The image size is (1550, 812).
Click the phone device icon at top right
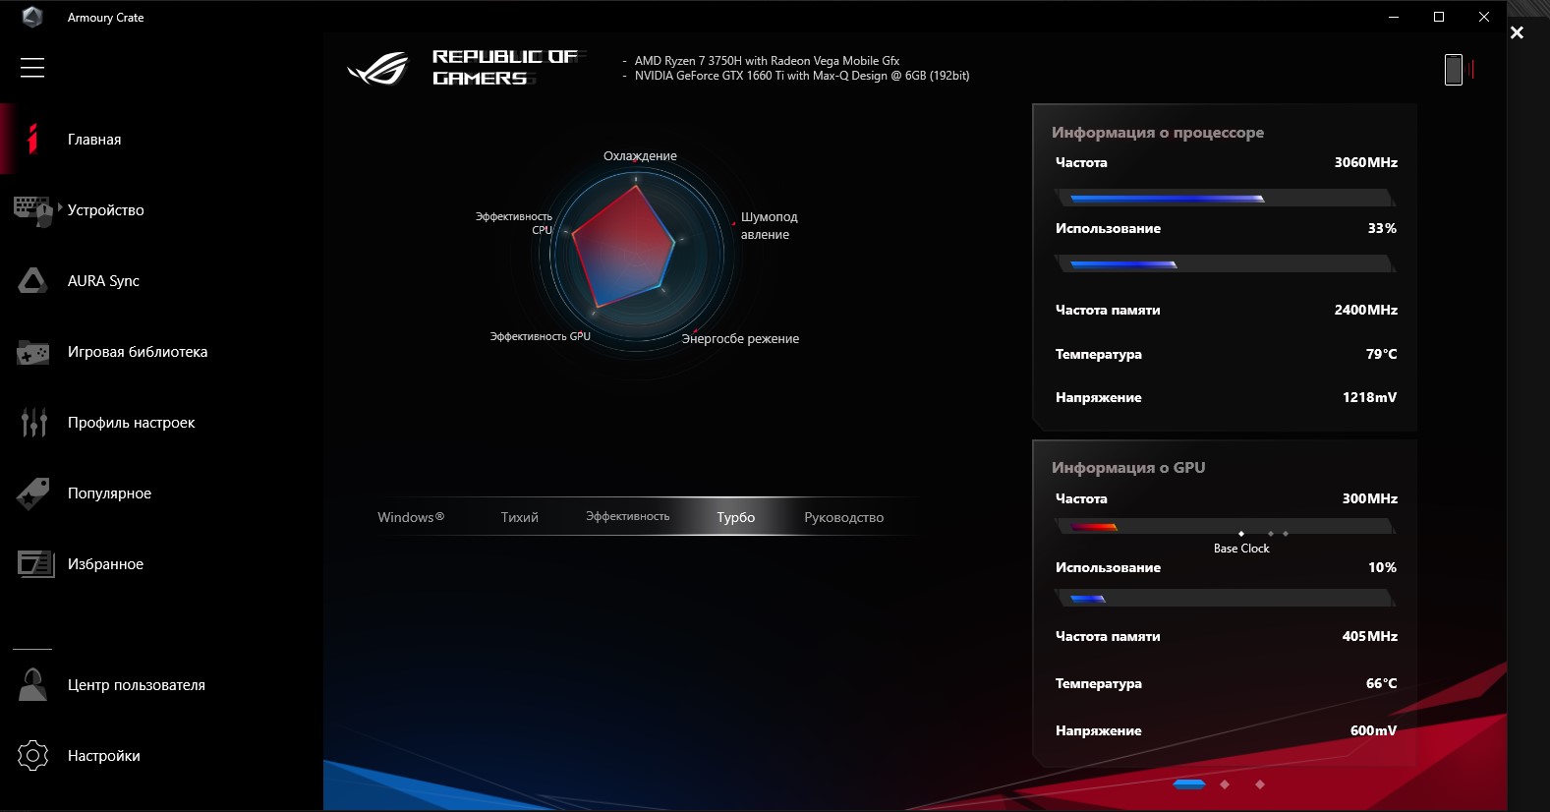1454,70
